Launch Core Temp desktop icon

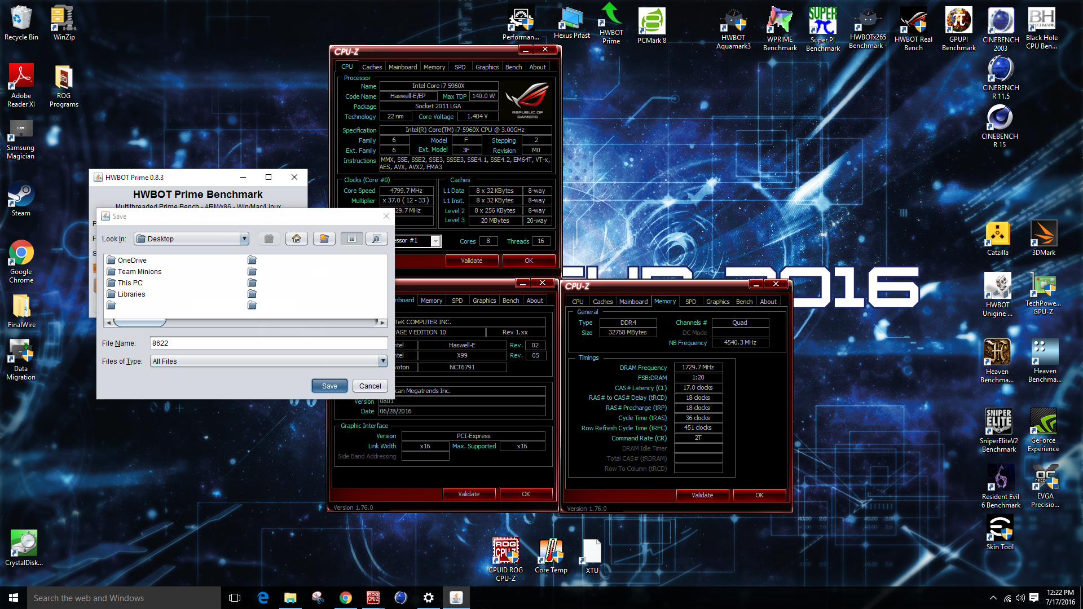click(551, 556)
